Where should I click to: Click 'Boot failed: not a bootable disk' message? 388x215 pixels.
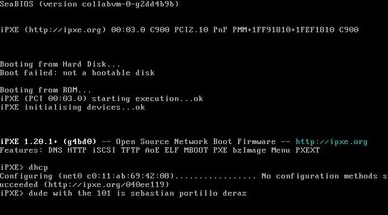(77, 73)
